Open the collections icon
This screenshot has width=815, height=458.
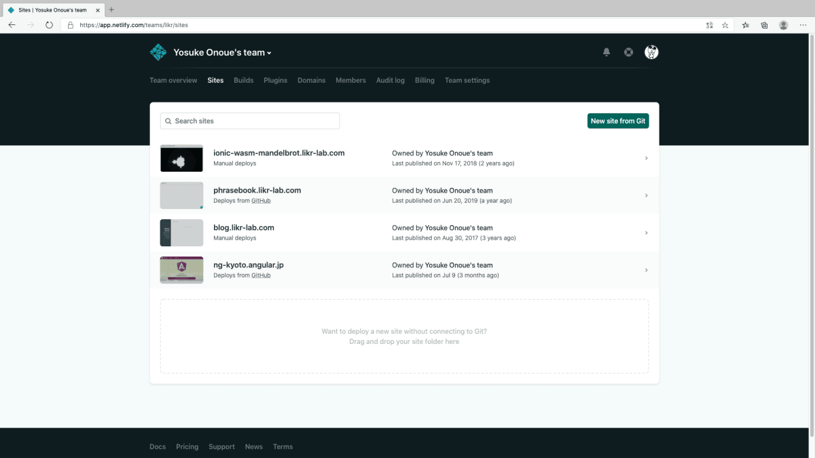(x=764, y=25)
